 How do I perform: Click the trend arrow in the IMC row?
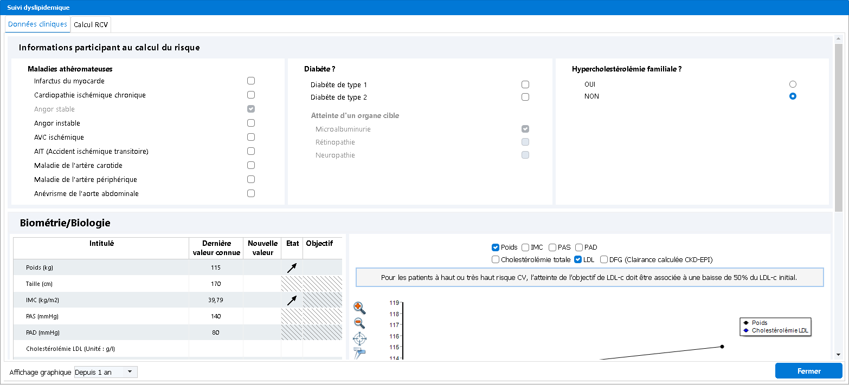coord(292,300)
